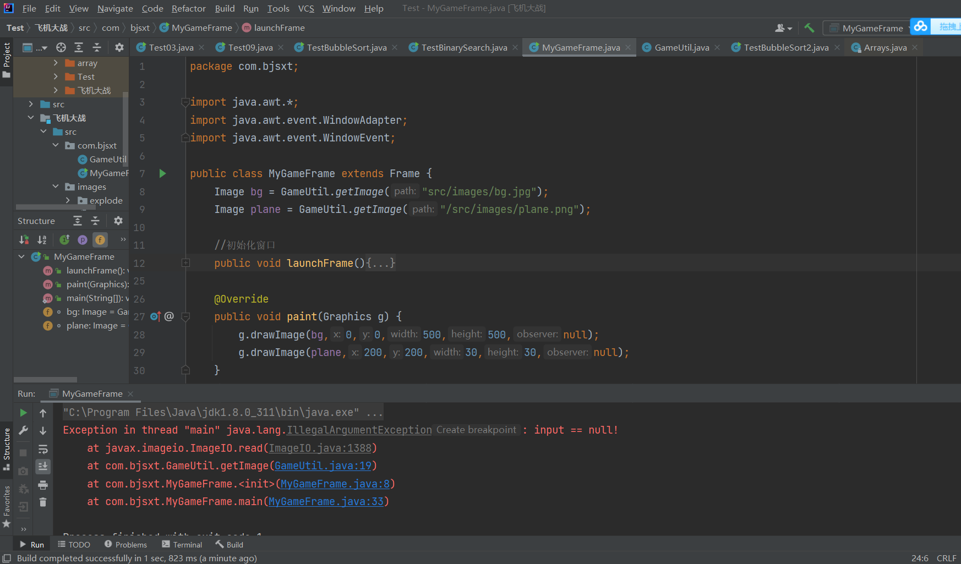Switch to Arrays.java editor tab

(x=885, y=47)
